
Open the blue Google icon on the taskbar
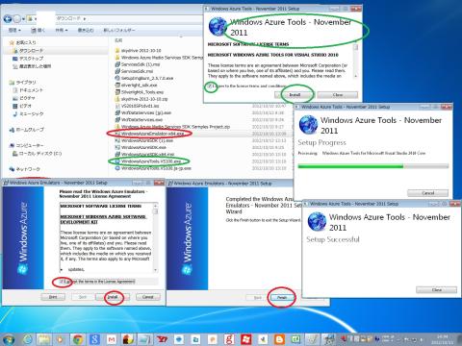(94, 339)
